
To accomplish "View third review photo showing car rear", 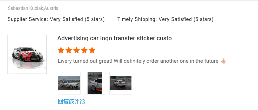I will (x=121, y=83).
